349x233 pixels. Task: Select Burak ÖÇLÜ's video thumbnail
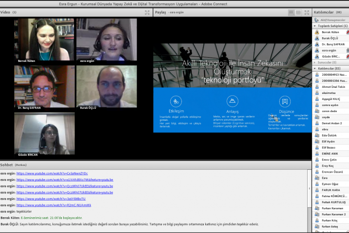tap(107, 87)
